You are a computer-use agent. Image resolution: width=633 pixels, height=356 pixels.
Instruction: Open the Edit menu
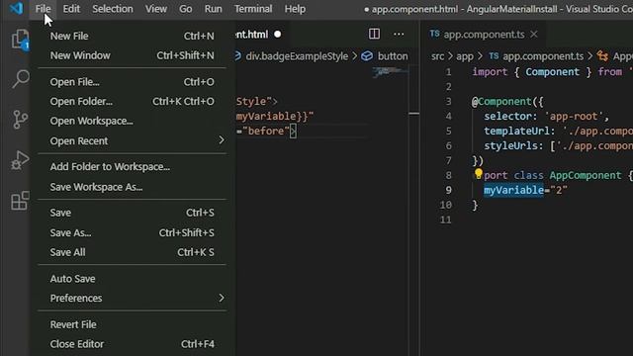point(71,9)
